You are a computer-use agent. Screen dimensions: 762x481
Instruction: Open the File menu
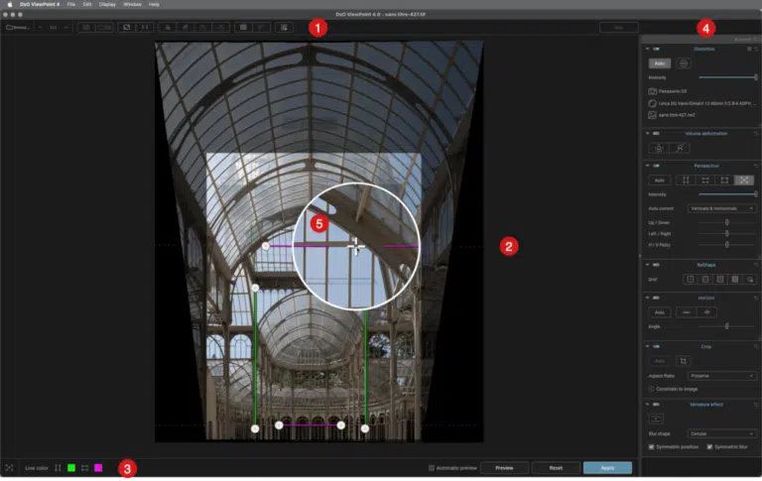[x=71, y=4]
